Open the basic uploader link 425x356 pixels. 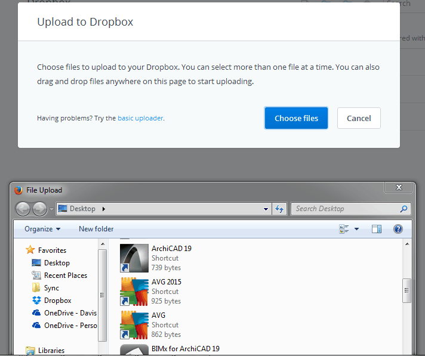(140, 118)
